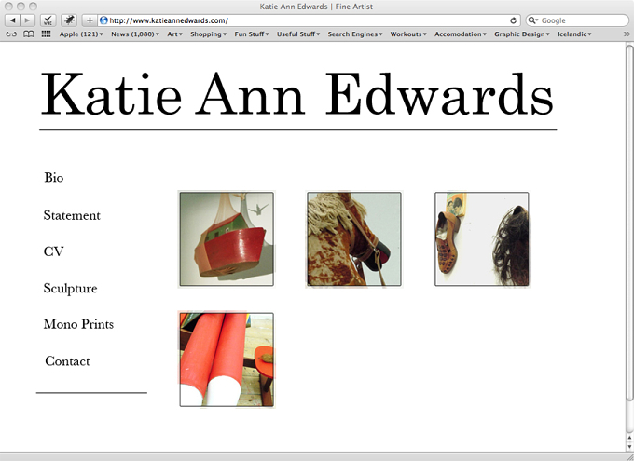Select the Sculpture navigation link
Image resolution: width=634 pixels, height=461 pixels.
pyautogui.click(x=70, y=289)
